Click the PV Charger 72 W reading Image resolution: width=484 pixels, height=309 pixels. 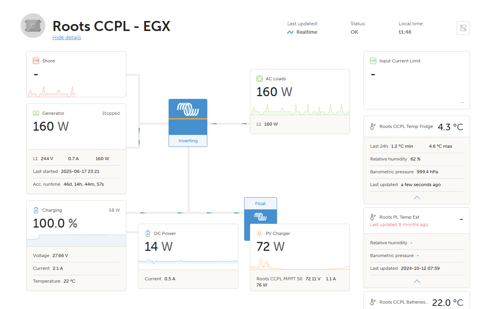270,247
